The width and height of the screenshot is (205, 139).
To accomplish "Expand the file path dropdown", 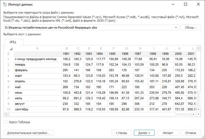I will pyautogui.click(x=176, y=28).
